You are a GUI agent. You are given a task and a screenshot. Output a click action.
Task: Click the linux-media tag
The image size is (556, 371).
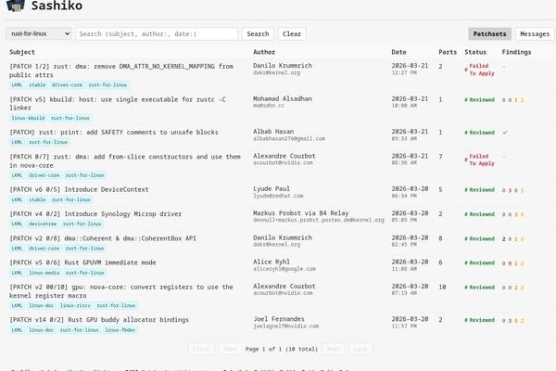pos(44,273)
